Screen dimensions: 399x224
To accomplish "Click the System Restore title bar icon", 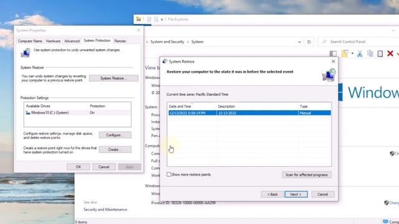I will 165,61.
